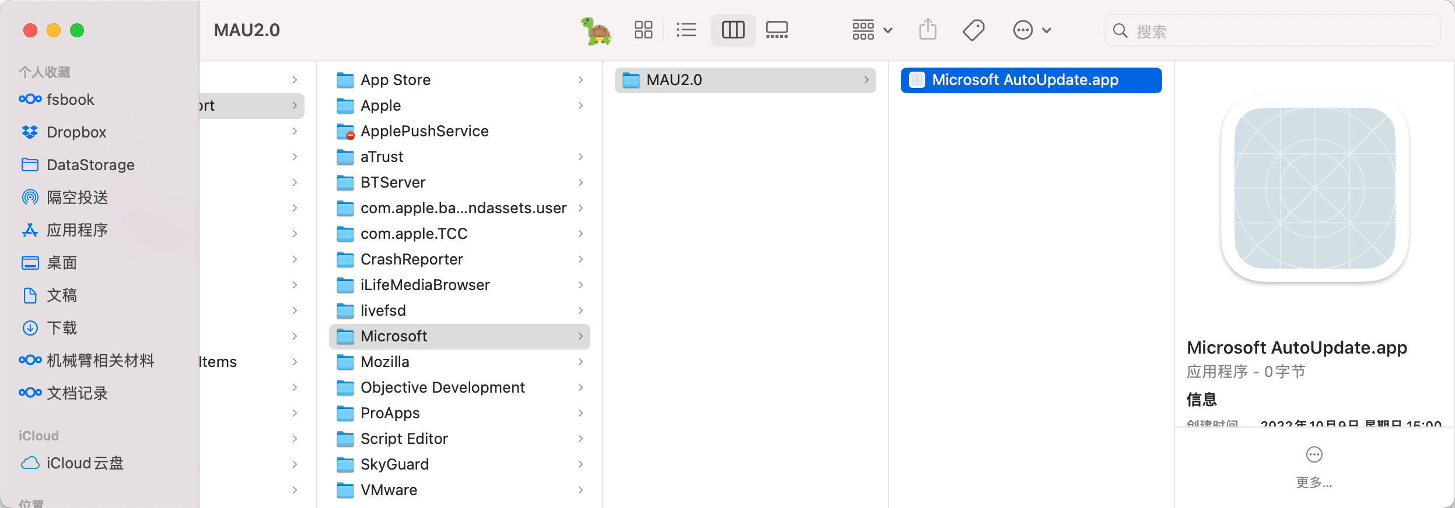Select the MAU2.0 folder in third column
The image size is (1455, 508).
[745, 80]
